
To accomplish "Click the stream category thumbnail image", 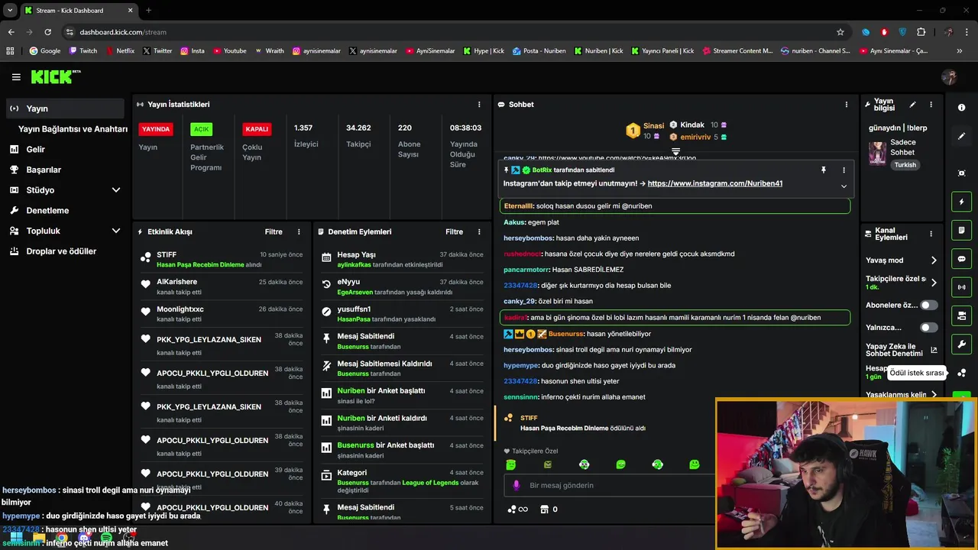I will (x=877, y=153).
